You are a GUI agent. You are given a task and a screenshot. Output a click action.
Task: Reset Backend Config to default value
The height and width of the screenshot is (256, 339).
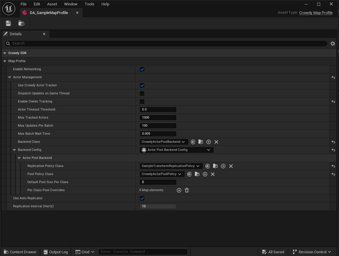[333, 150]
